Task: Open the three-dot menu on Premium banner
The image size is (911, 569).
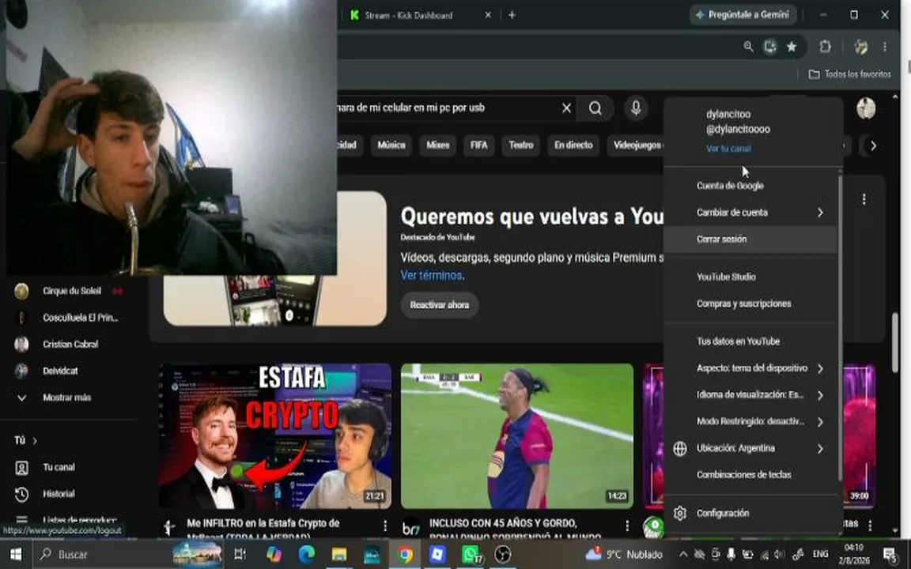Action: coord(864,199)
